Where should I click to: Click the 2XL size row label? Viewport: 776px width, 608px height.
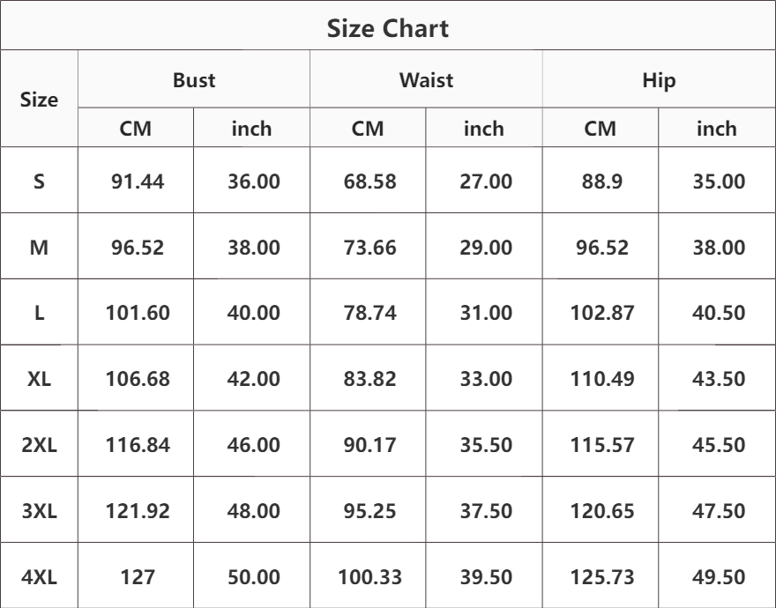[x=40, y=446]
